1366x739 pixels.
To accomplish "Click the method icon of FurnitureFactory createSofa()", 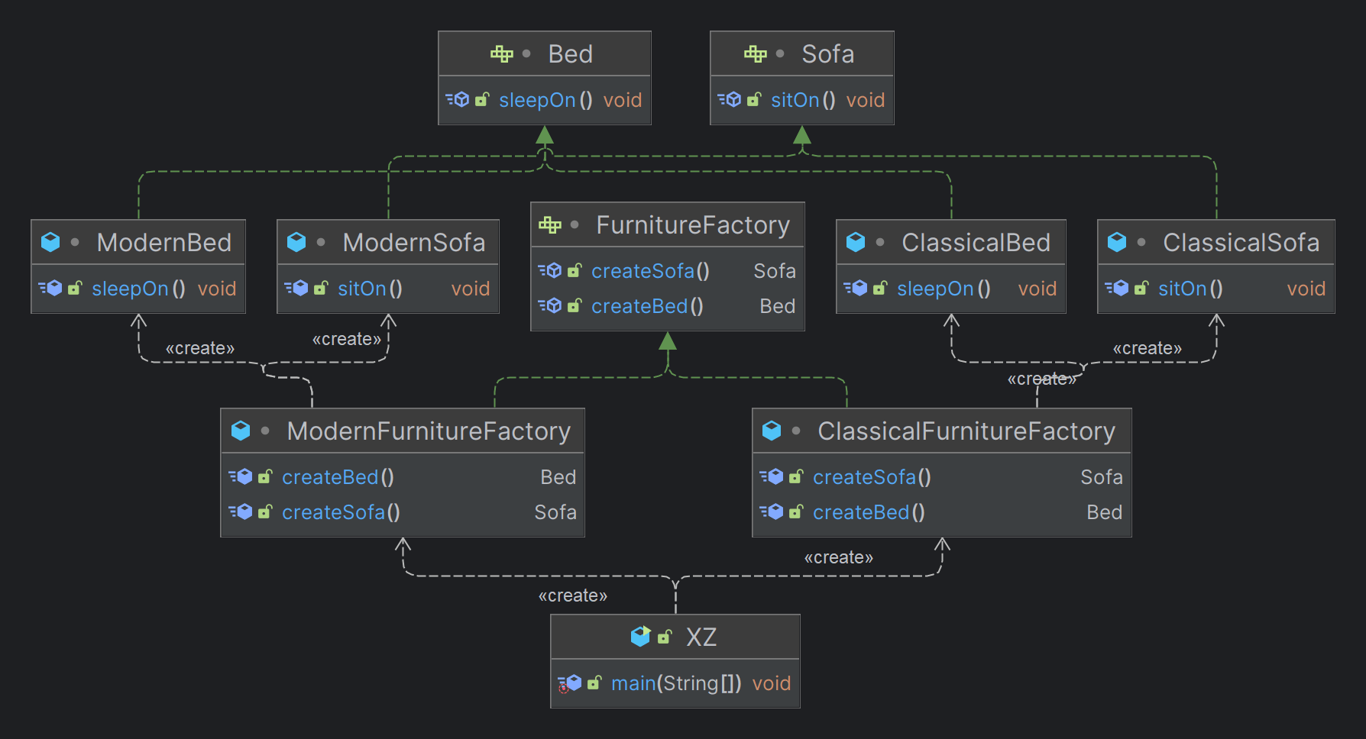I will 550,270.
